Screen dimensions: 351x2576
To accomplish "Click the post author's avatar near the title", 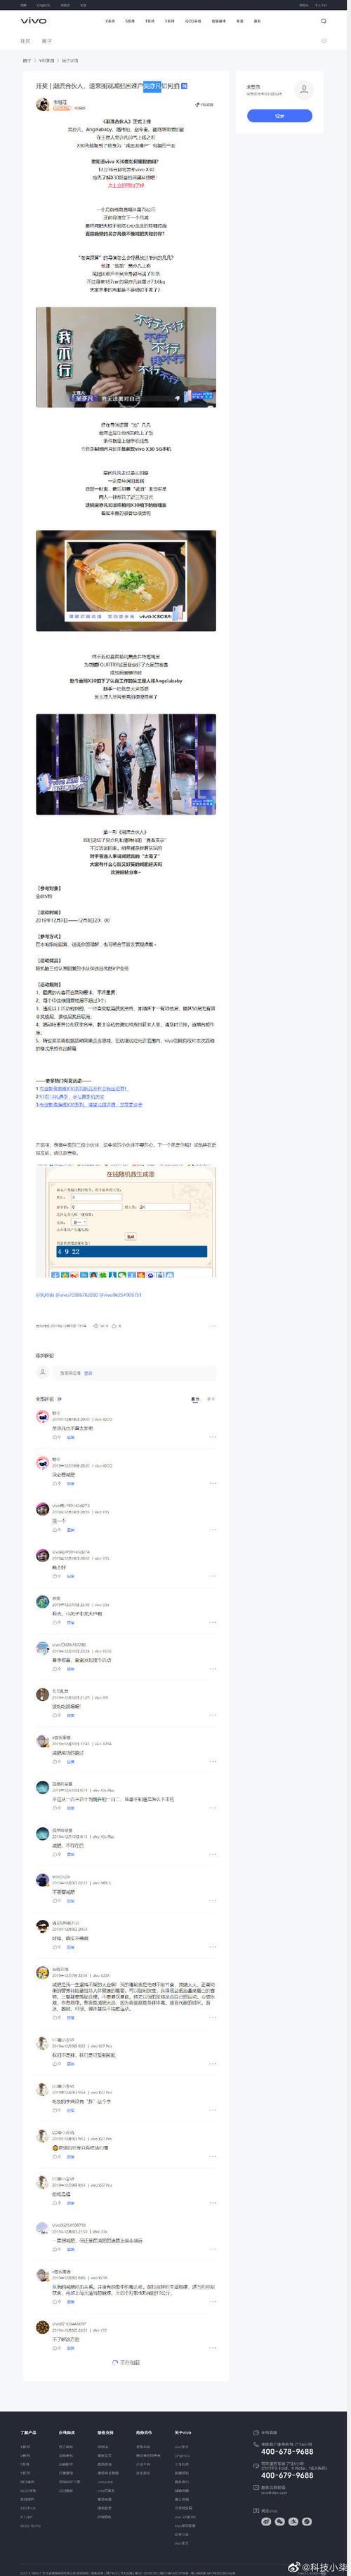I will (x=43, y=104).
